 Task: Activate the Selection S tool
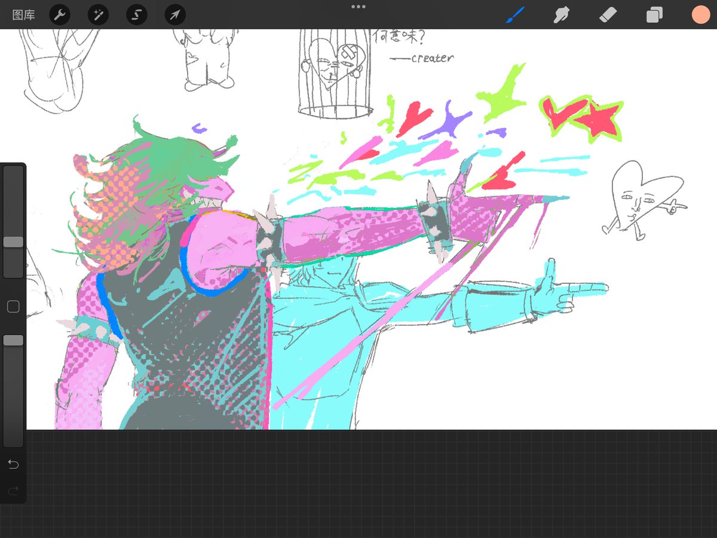coord(137,15)
